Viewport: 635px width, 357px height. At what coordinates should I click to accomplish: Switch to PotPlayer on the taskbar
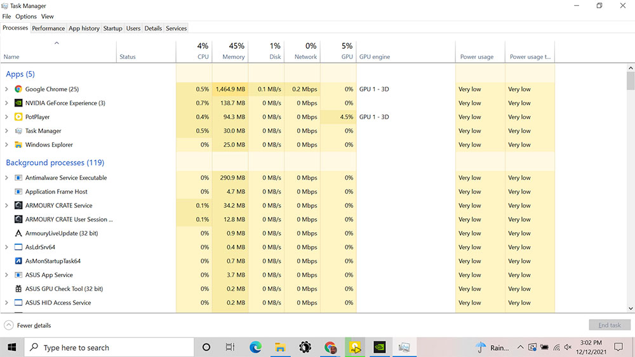pos(355,347)
